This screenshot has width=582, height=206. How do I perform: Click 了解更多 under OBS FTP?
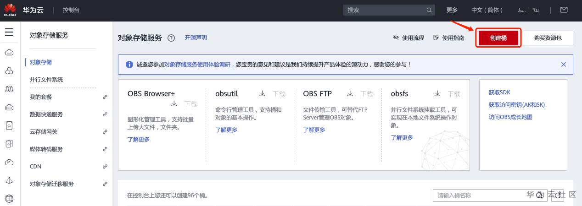[314, 130]
